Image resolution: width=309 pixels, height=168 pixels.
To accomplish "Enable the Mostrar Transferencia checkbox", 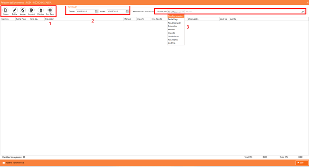I will (x=4, y=163).
